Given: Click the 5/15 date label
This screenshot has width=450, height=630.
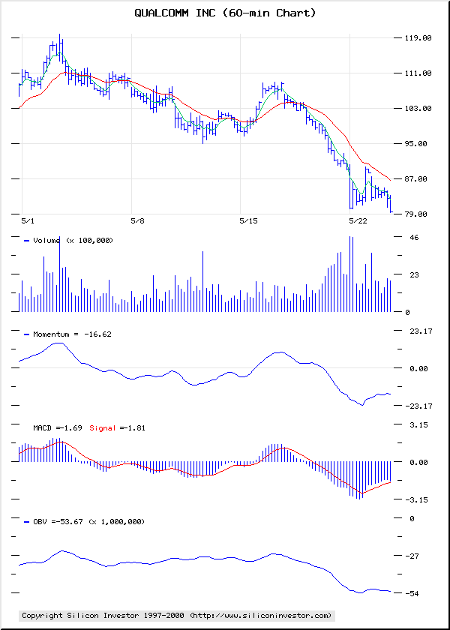Looking at the screenshot, I should 248,221.
